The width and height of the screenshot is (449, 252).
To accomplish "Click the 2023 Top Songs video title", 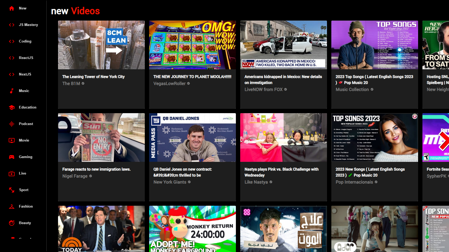I will pos(374,79).
